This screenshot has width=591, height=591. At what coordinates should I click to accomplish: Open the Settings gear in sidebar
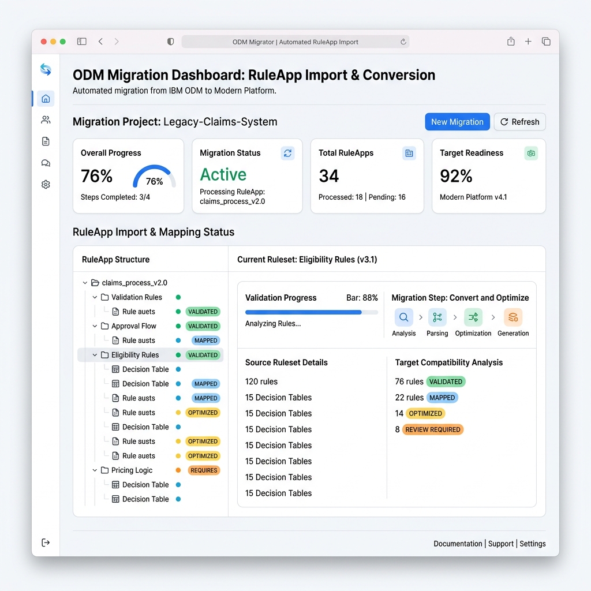point(46,184)
